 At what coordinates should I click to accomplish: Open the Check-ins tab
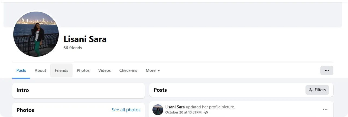[x=128, y=70]
